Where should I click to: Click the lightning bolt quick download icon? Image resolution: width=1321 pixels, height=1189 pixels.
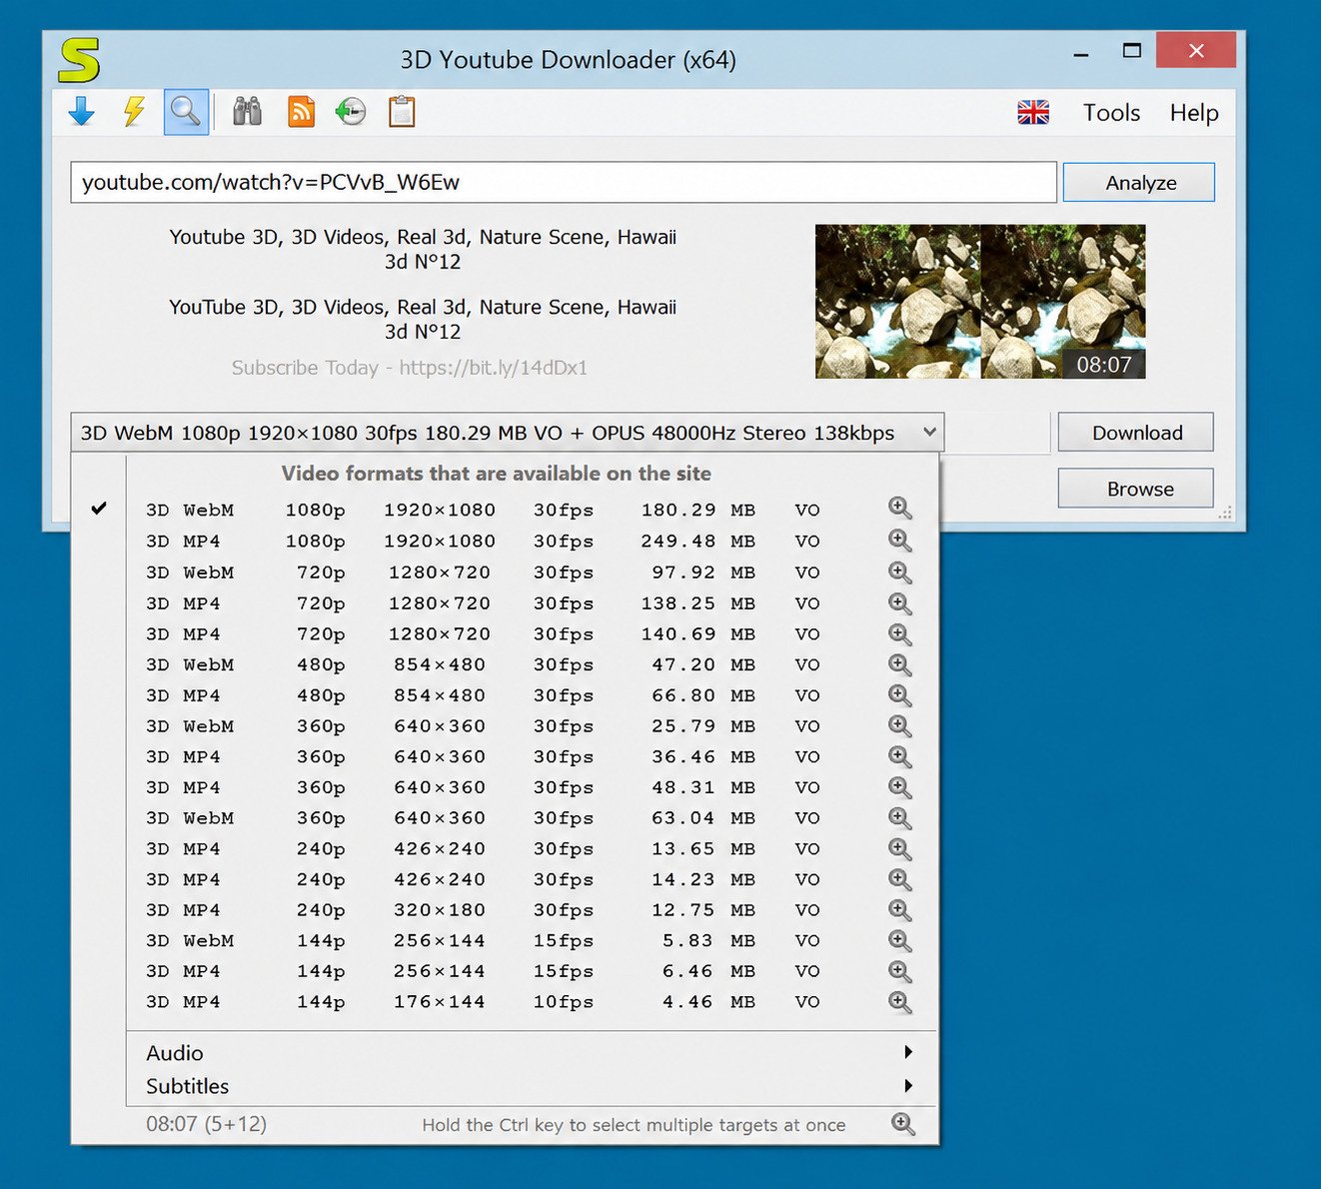[134, 112]
